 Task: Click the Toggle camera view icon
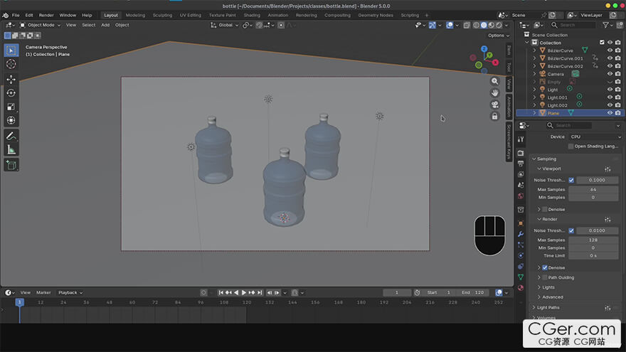(x=494, y=105)
